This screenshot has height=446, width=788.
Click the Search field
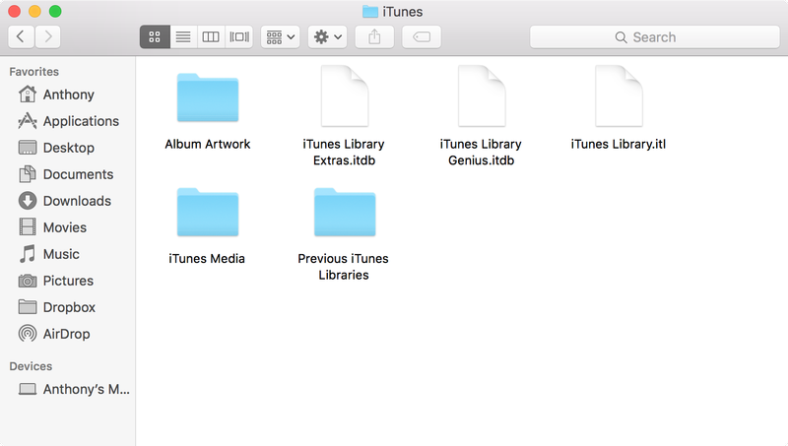tap(655, 37)
